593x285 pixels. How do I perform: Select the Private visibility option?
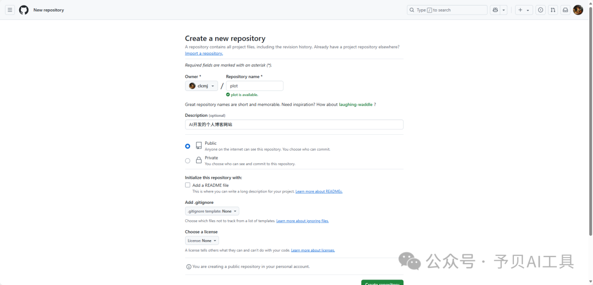(x=188, y=161)
